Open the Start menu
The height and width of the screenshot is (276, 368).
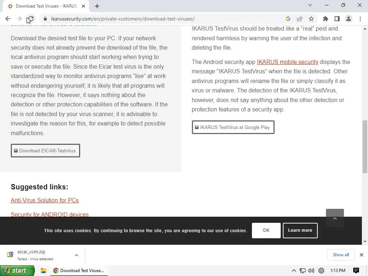(17, 271)
